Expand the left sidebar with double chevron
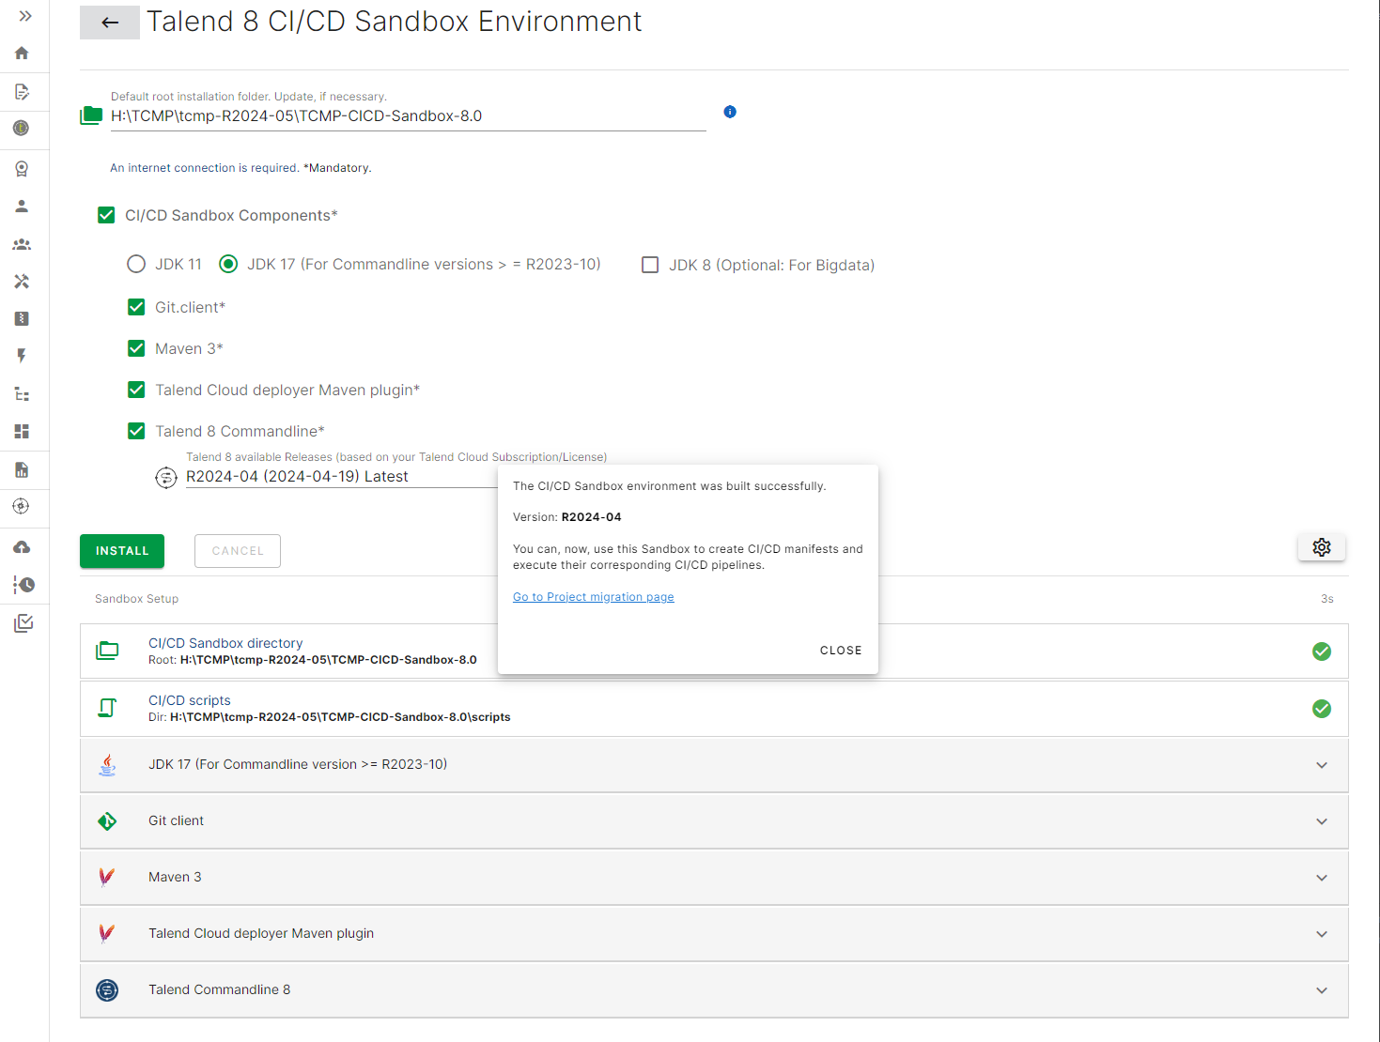This screenshot has width=1380, height=1042. tap(25, 16)
